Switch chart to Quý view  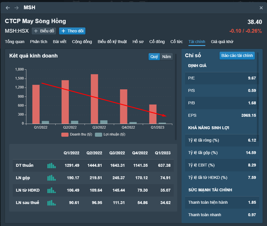click(154, 57)
